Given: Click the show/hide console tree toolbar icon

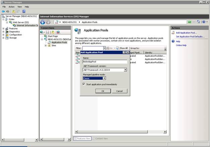Looking at the screenshot, I should click(x=18, y=11).
